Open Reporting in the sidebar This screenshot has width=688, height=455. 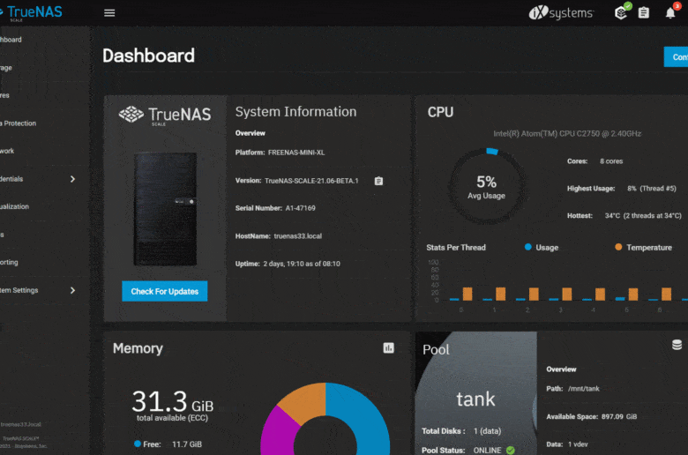pos(9,262)
